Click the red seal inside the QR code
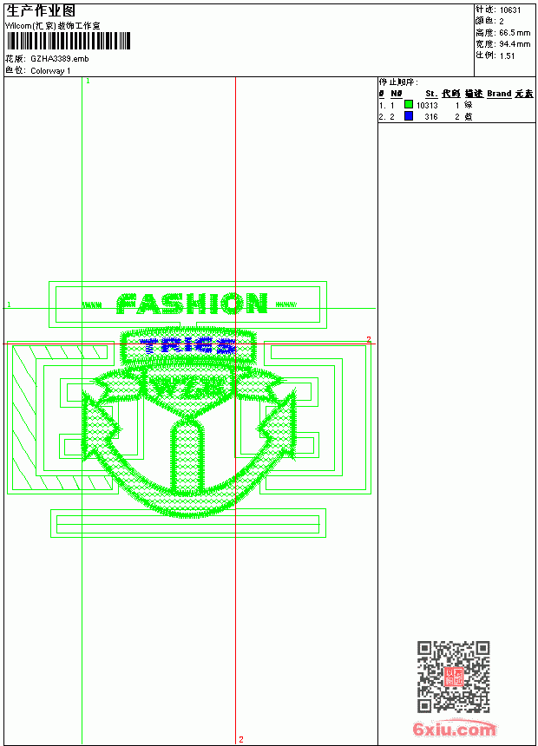Viewport: 538px width, 746px height. (453, 677)
